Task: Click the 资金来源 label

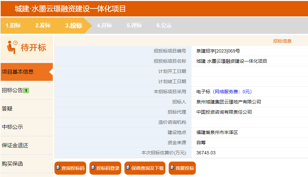Action: (177, 143)
